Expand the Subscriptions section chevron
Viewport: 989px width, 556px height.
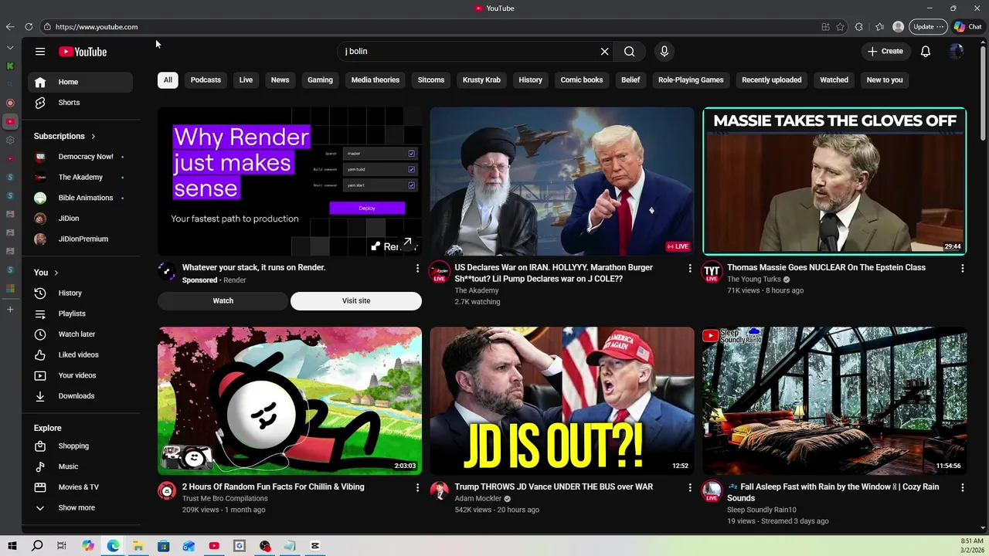point(93,137)
